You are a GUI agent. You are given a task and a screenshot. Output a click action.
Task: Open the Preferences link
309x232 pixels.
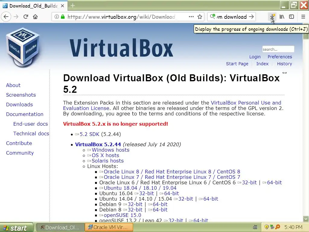[x=280, y=57]
